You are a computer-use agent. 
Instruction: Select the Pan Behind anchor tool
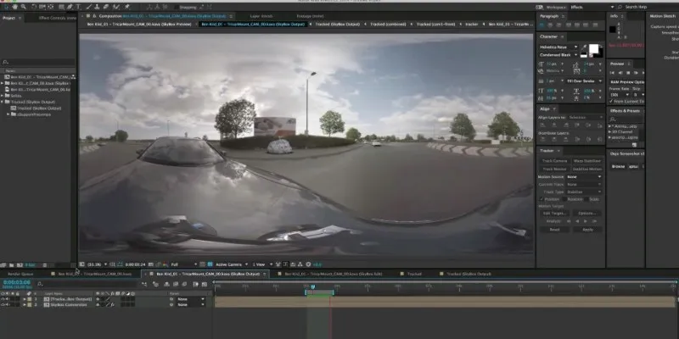pos(51,7)
